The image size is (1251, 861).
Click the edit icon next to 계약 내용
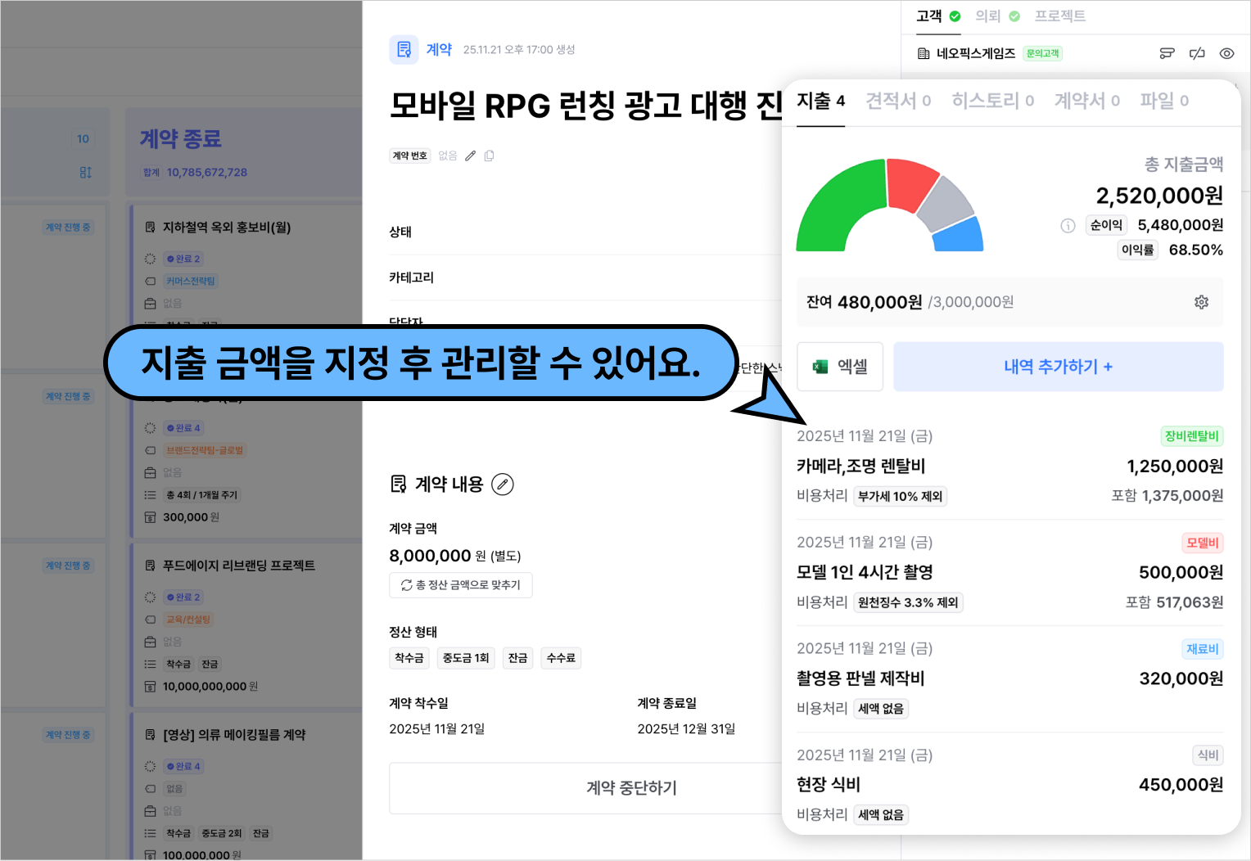click(503, 485)
